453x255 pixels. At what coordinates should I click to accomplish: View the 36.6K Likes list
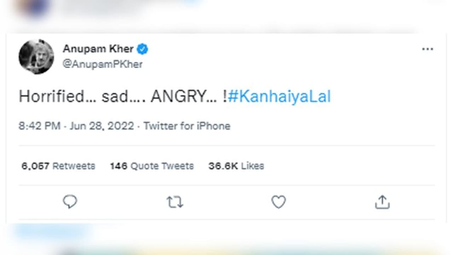236,166
